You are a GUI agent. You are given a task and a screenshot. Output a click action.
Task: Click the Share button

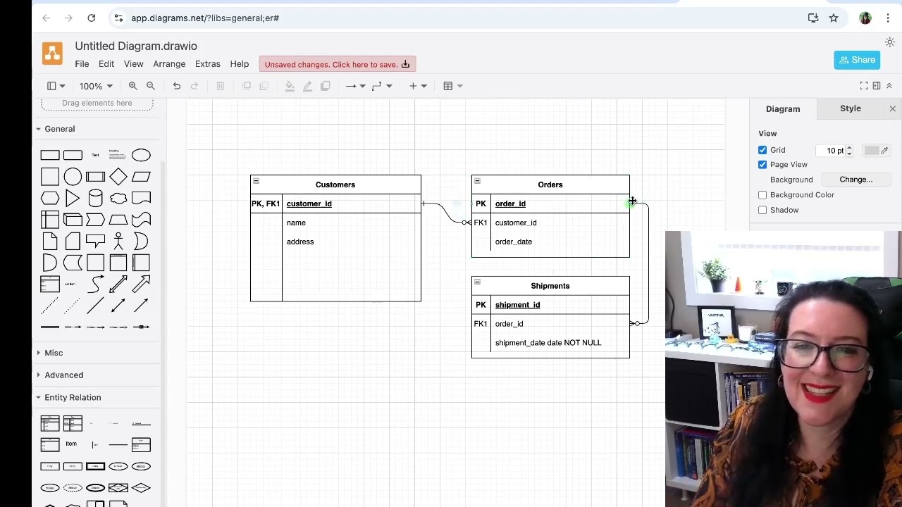point(857,60)
